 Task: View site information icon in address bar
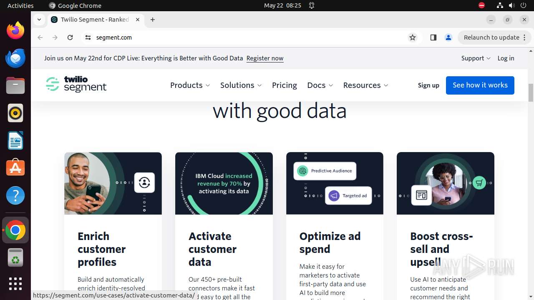pos(88,37)
